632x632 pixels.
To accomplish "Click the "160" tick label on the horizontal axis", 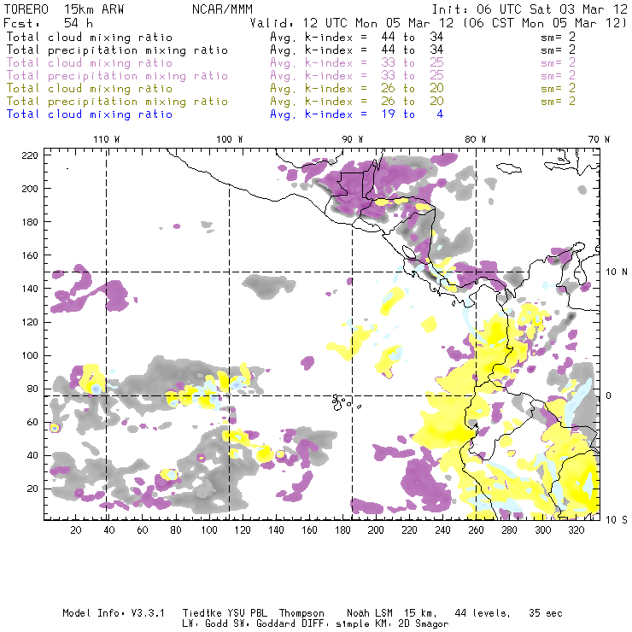I will tap(309, 530).
